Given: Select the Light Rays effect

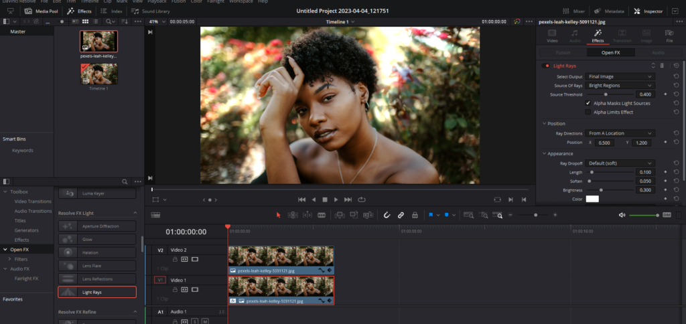Looking at the screenshot, I should pos(97,292).
